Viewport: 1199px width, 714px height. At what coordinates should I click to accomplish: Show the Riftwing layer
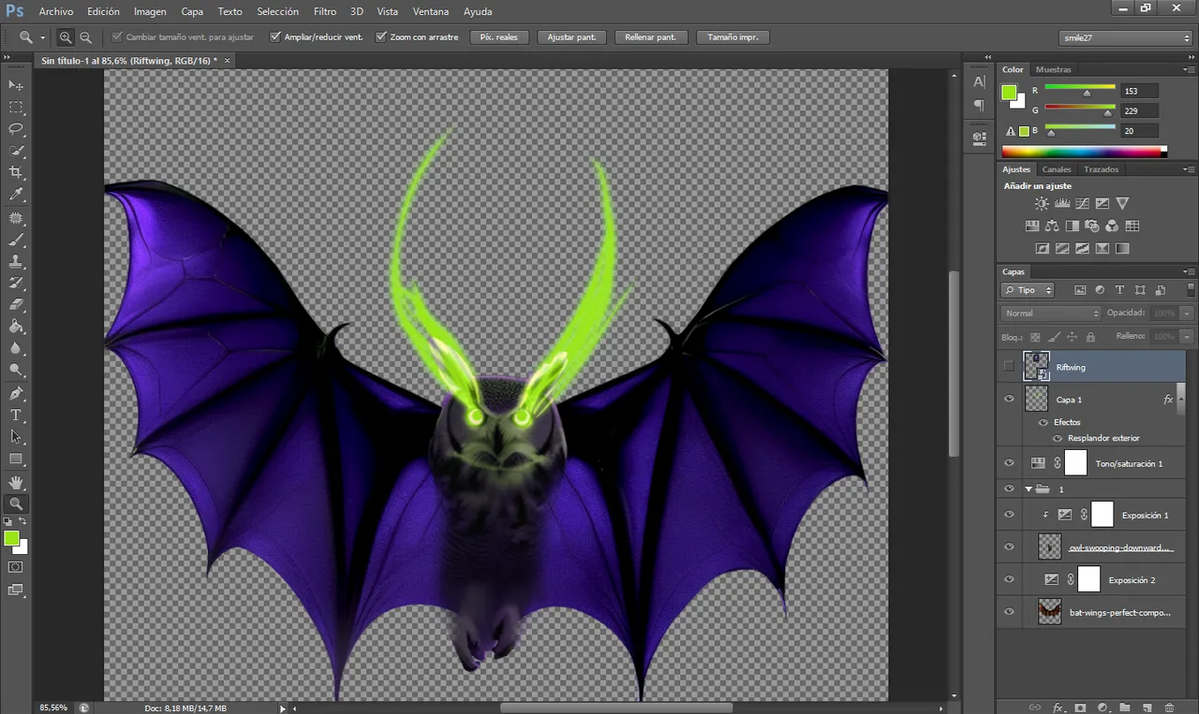[x=1009, y=367]
